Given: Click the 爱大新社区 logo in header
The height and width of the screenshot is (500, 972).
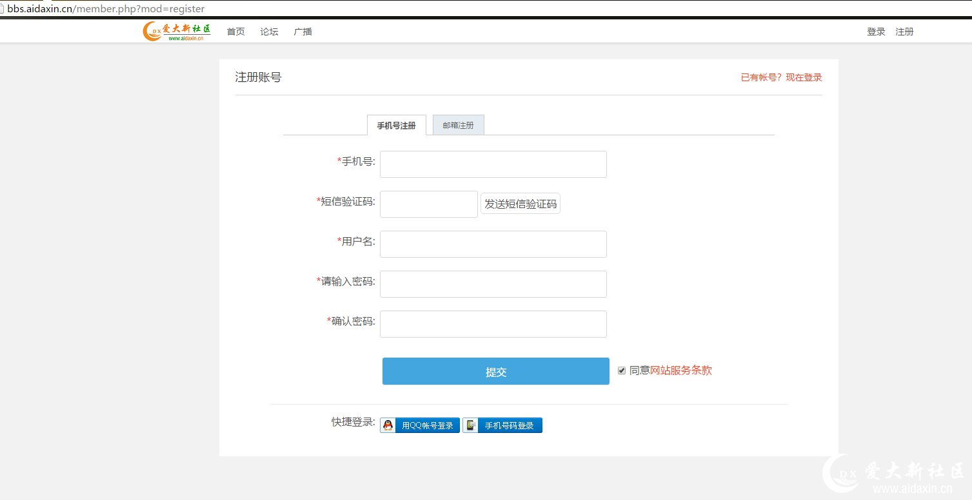Looking at the screenshot, I should point(177,31).
